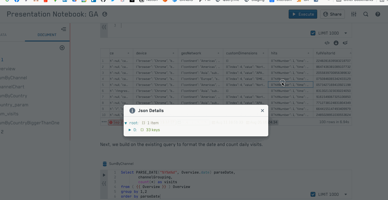Click customDimensions cell in row 1
This screenshot has height=200, width=388.
pyautogui.click(x=245, y=61)
